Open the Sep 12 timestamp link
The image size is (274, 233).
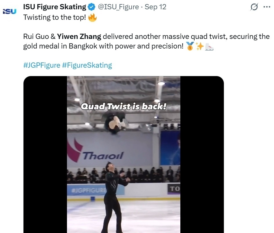coord(155,7)
